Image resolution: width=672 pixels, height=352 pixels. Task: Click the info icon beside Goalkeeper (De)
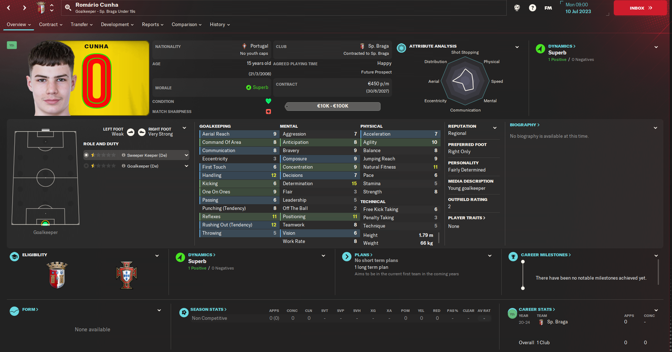pyautogui.click(x=123, y=166)
